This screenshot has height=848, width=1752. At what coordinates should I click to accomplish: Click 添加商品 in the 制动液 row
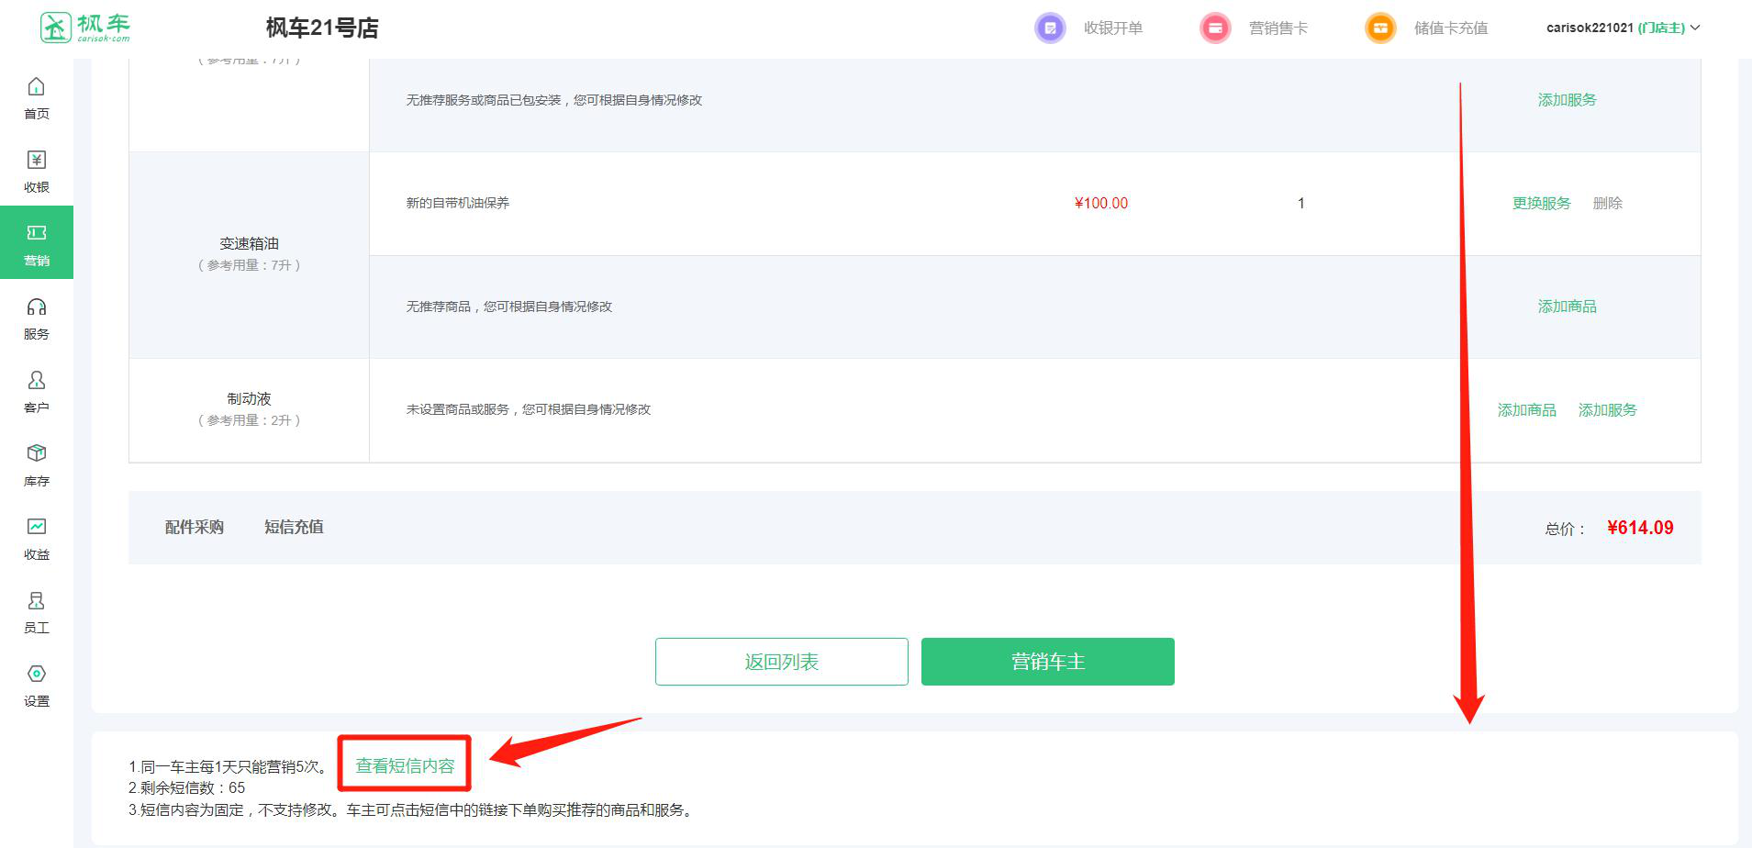point(1527,410)
